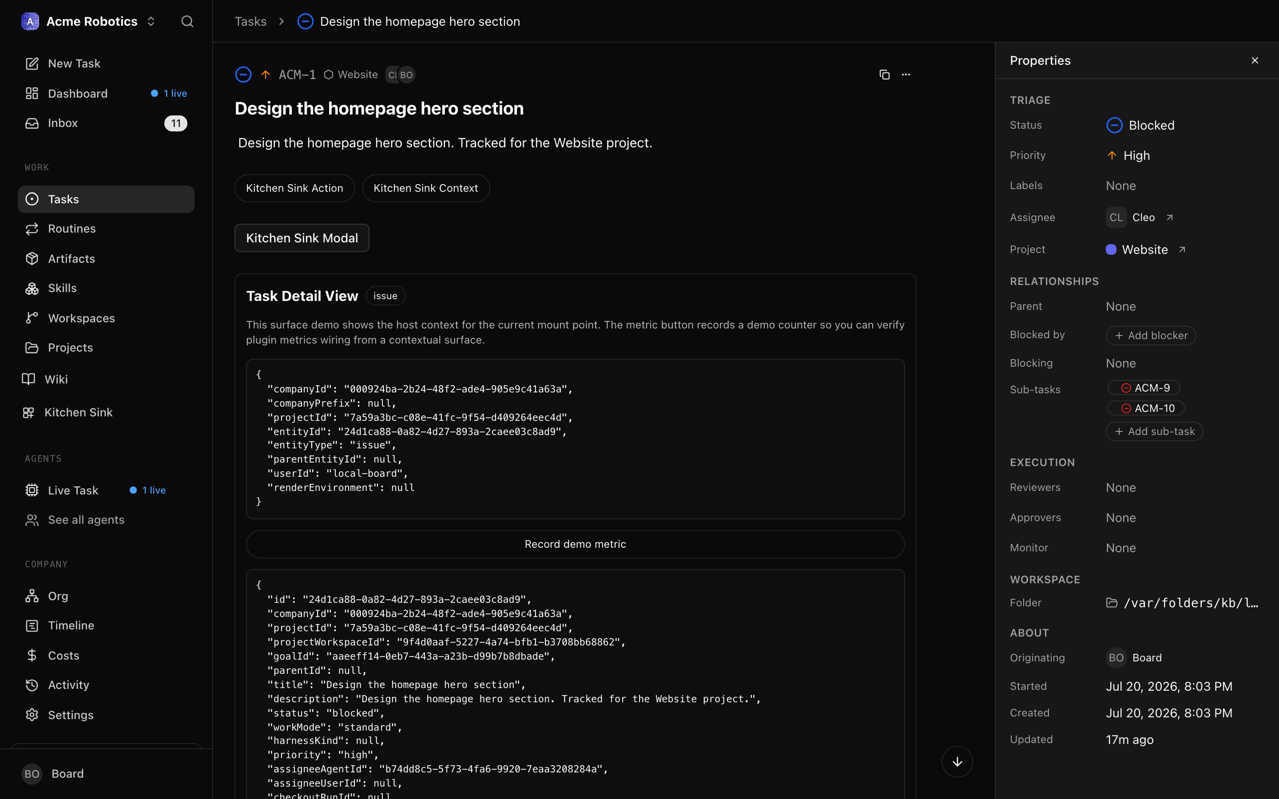Select Tasks in the sidebar
This screenshot has width=1279, height=799.
[x=106, y=199]
